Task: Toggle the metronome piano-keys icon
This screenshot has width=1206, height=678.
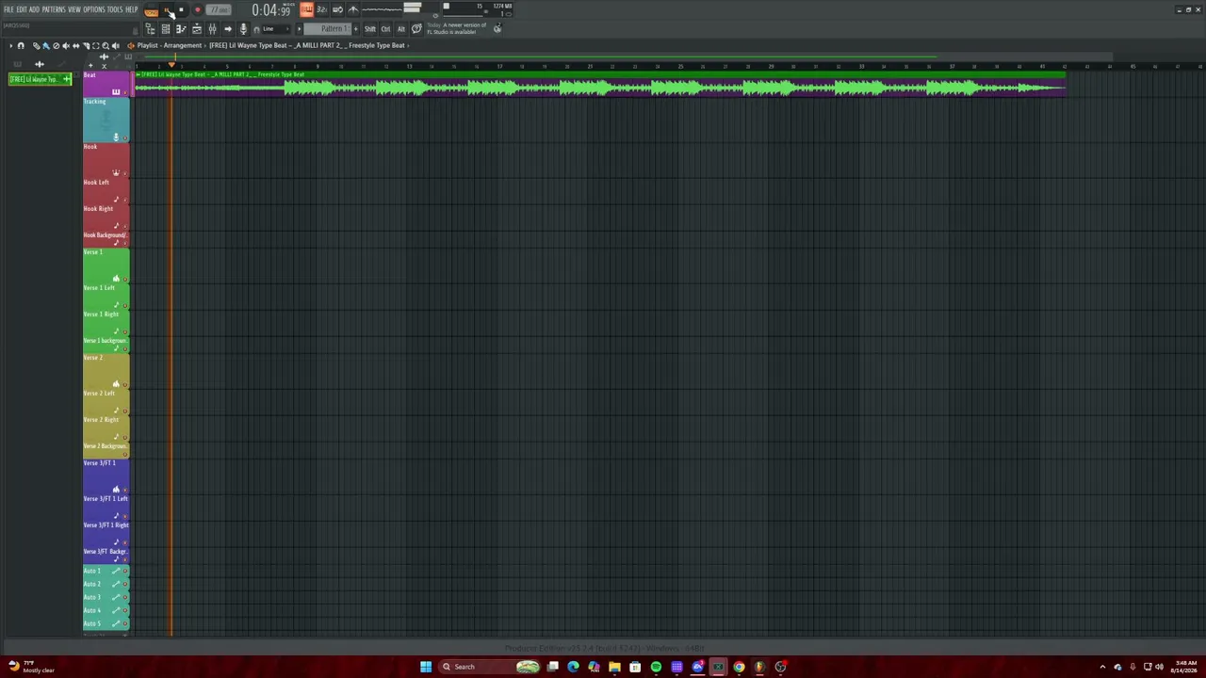Action: pos(307,10)
